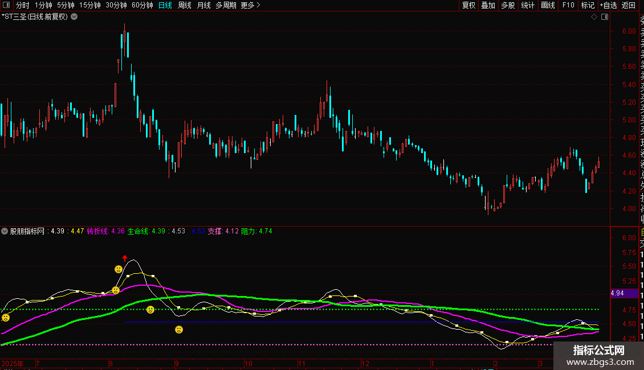Enable the 画线 drawing tools
Viewport: 644px width, 370px height.
point(548,6)
